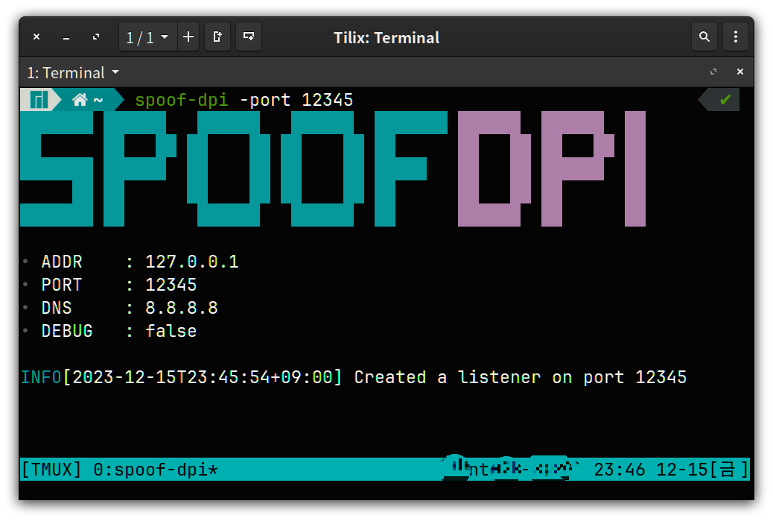Expand the '1: Terminal' title dropdown

coord(73,72)
